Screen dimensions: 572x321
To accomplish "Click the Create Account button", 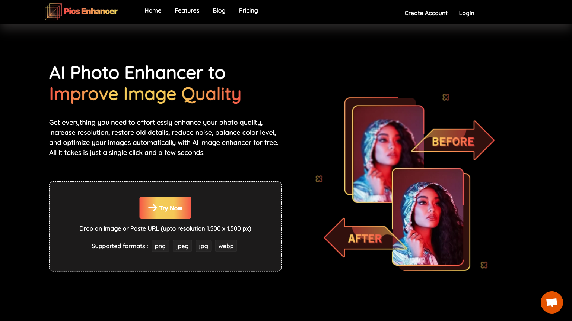I will pos(426,13).
